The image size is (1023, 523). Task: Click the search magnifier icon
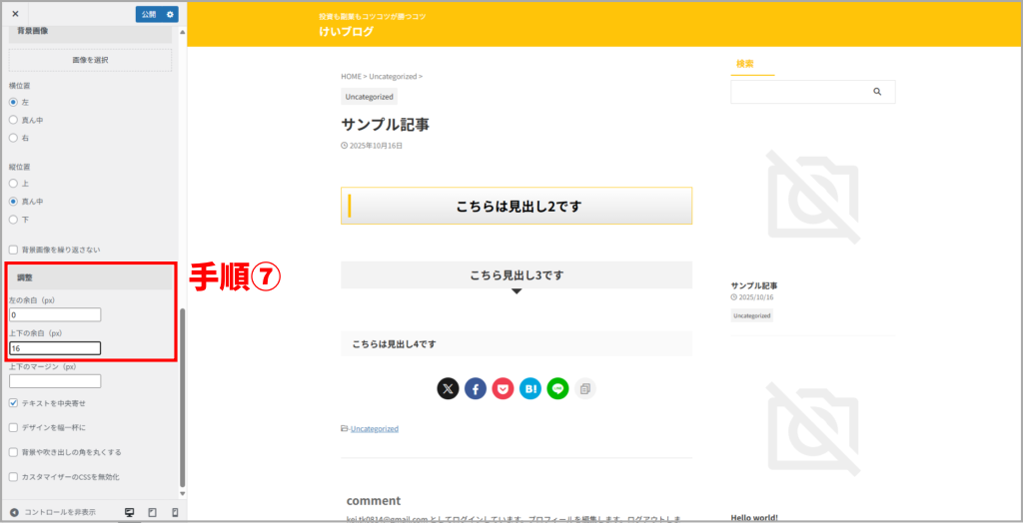click(877, 92)
